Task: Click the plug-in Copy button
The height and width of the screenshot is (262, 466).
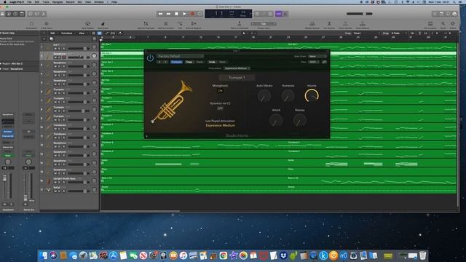Action: click(x=189, y=62)
